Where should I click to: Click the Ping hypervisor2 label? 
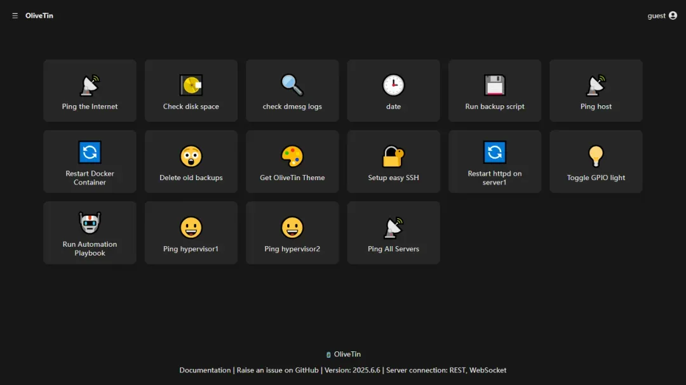point(292,249)
